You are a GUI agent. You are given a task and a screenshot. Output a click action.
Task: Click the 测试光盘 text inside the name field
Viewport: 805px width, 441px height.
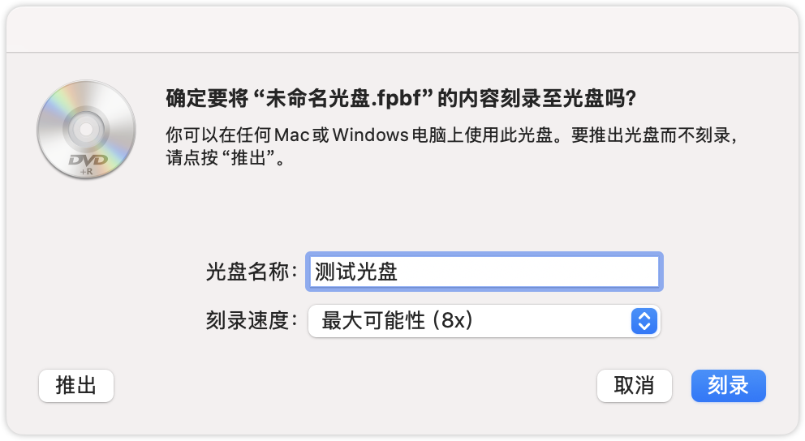[355, 272]
